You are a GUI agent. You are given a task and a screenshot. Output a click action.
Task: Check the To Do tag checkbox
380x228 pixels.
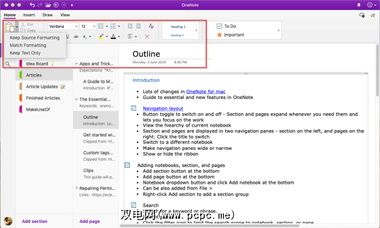(x=219, y=26)
